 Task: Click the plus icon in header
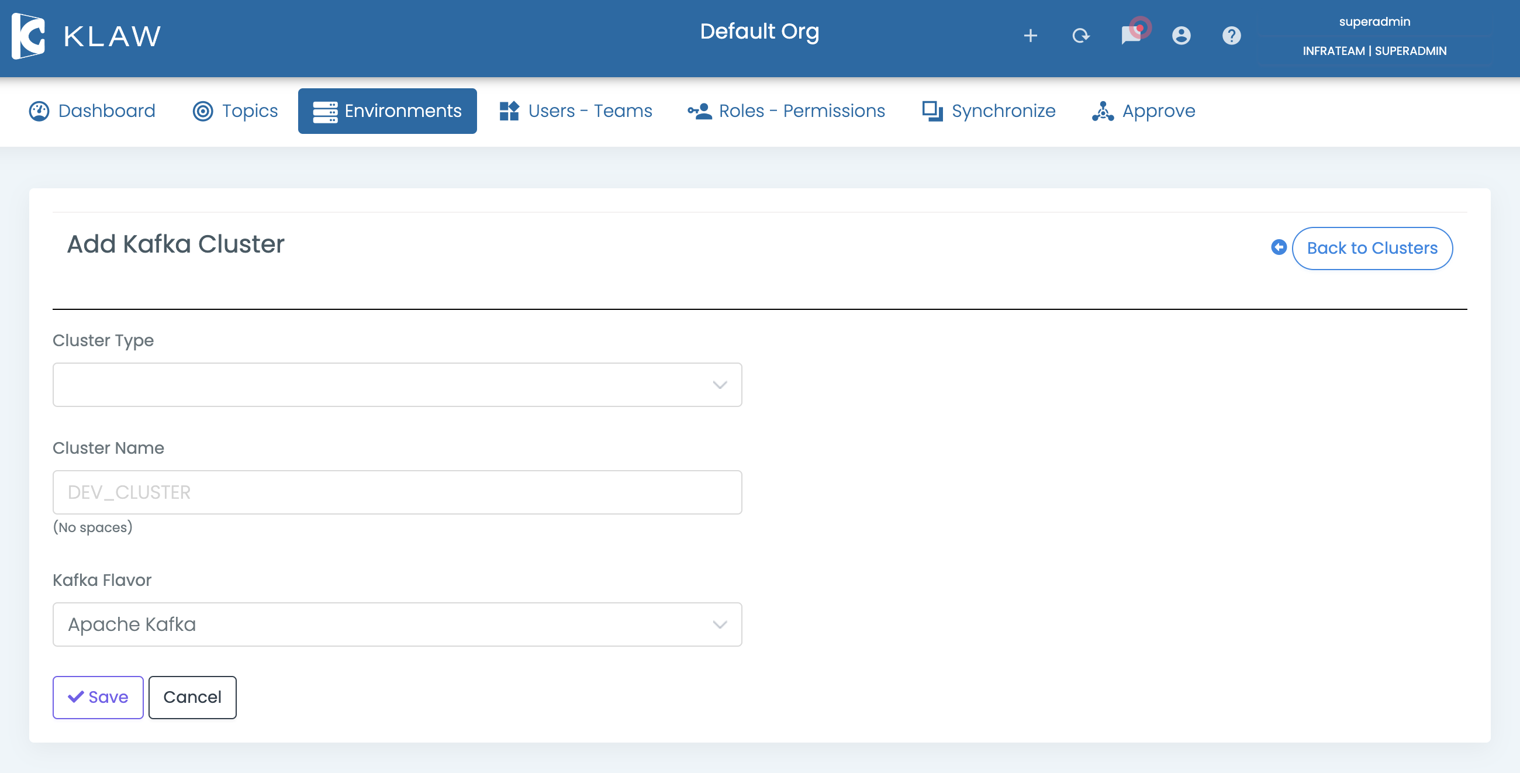(x=1030, y=36)
